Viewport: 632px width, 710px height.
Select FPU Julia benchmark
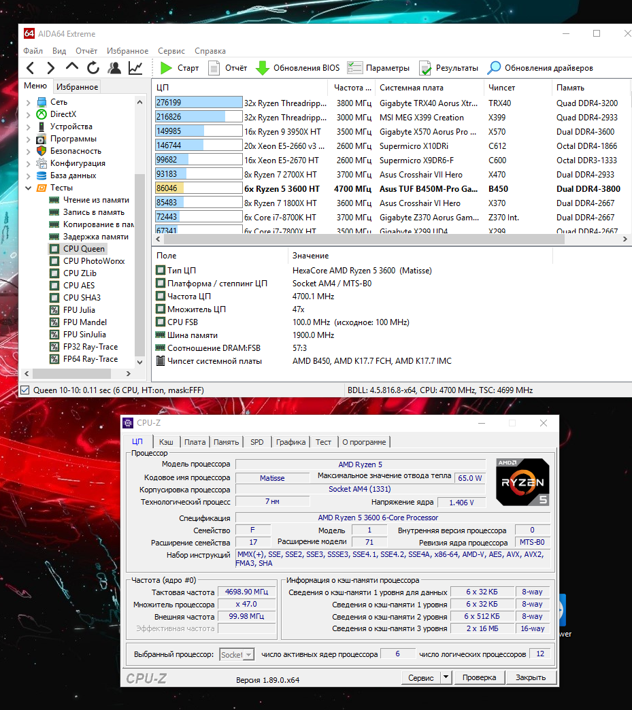pos(73,309)
